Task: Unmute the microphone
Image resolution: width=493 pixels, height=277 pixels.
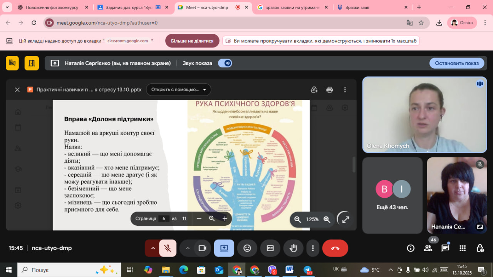Action: [168, 248]
